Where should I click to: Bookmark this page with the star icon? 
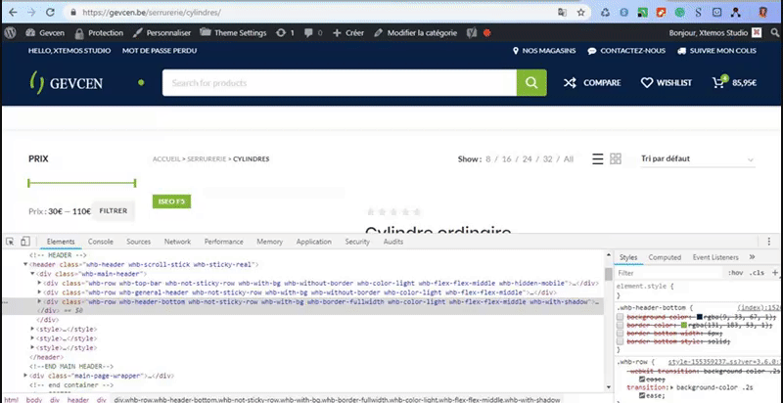pos(580,13)
